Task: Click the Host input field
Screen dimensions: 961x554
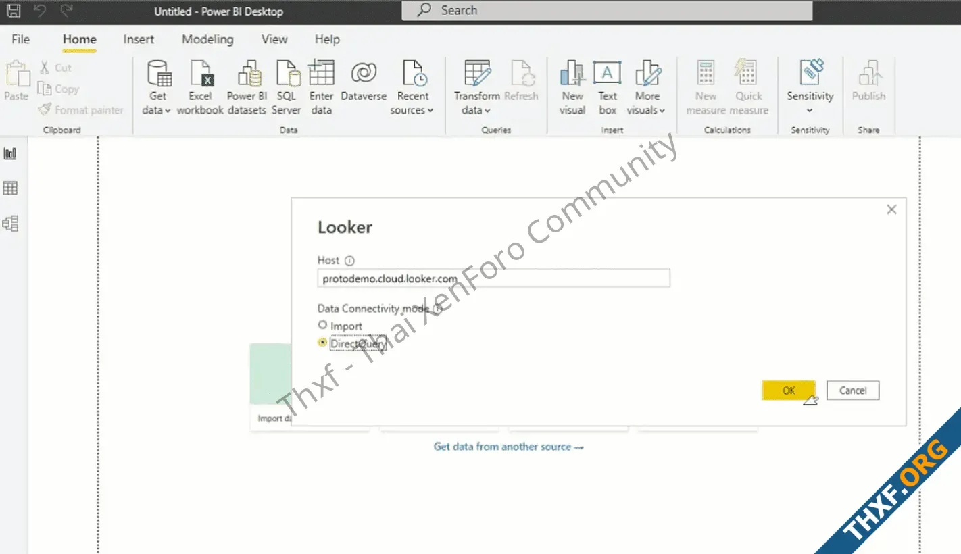Action: coord(494,278)
